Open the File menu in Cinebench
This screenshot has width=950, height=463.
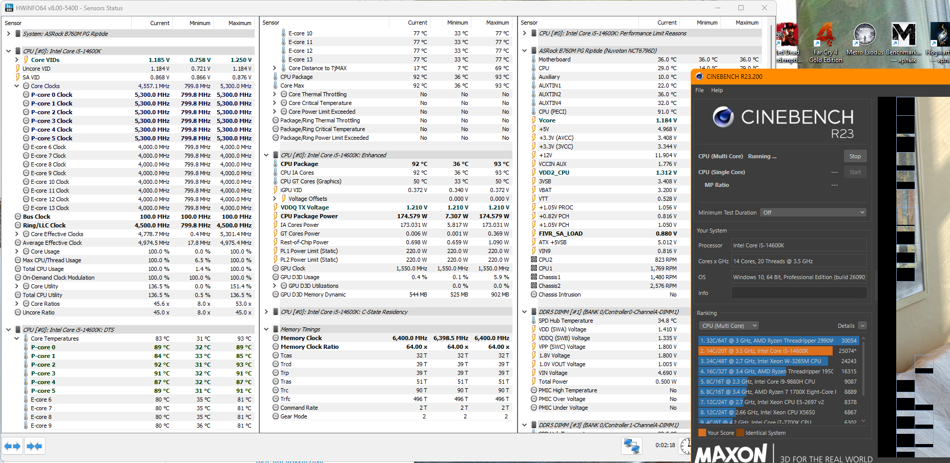coord(699,90)
